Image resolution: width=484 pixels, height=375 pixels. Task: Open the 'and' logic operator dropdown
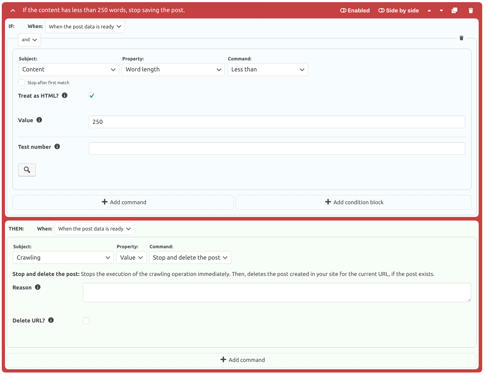(29, 40)
